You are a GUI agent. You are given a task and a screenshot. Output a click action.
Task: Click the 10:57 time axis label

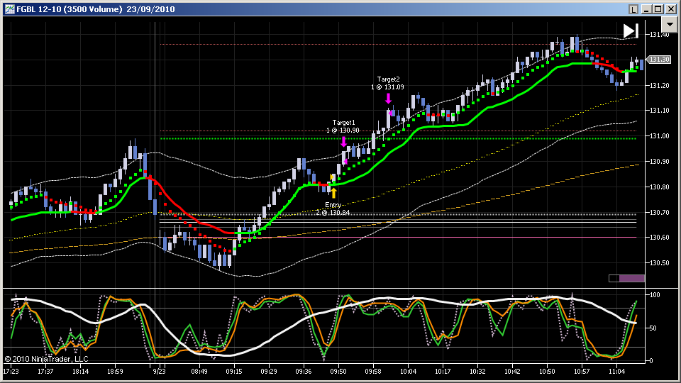[582, 371]
